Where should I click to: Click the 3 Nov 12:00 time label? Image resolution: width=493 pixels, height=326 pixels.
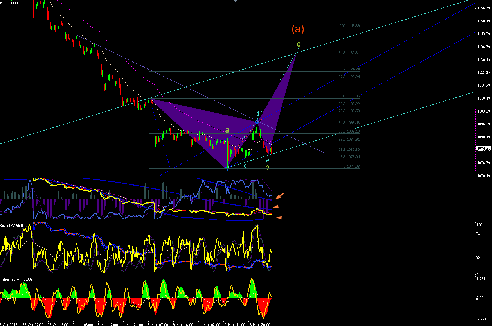(x=108, y=324)
